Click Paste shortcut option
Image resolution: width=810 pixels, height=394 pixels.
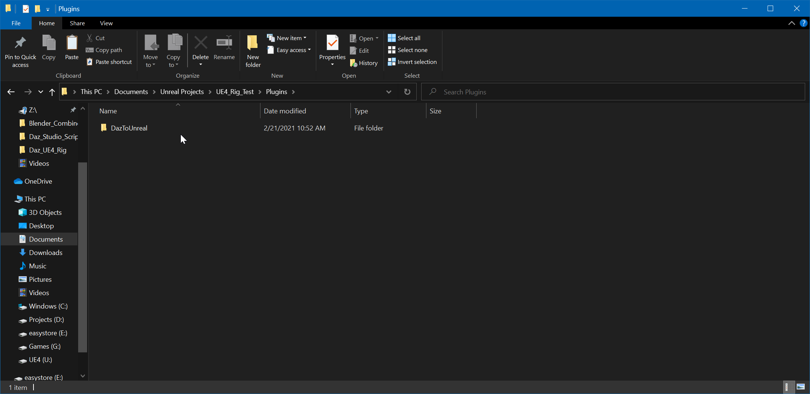[109, 62]
